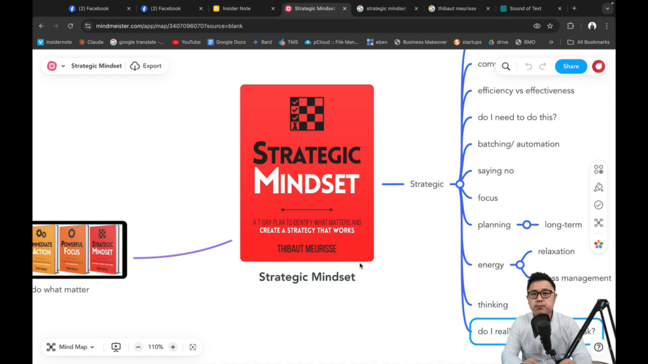The image size is (648, 364).
Task: Open the colorful themes icon
Action: tap(599, 245)
